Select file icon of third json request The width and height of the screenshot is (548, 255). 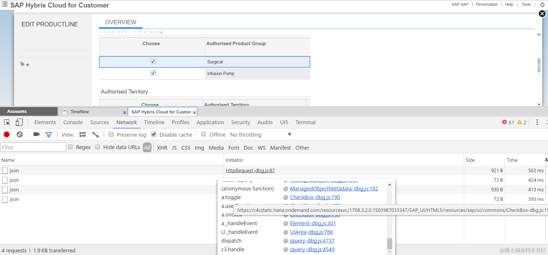click(x=5, y=190)
